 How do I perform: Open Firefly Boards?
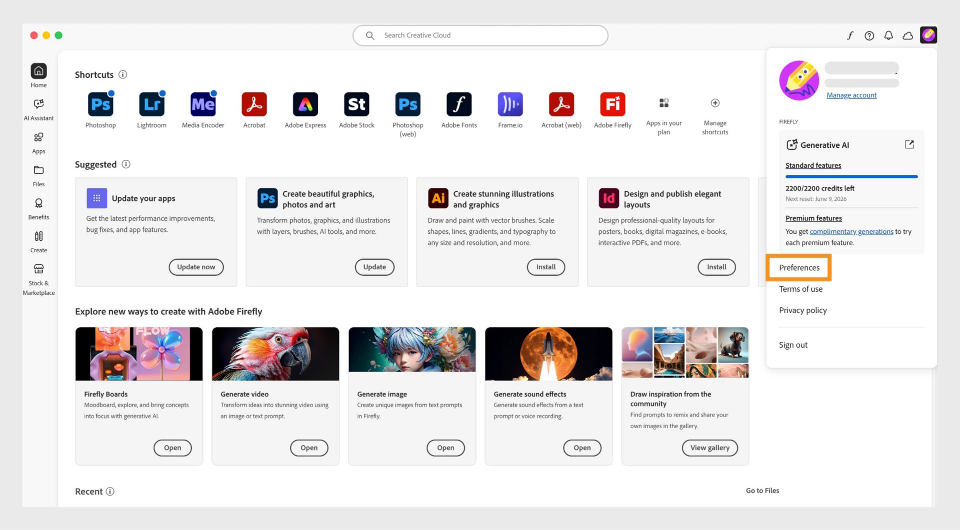click(x=172, y=448)
